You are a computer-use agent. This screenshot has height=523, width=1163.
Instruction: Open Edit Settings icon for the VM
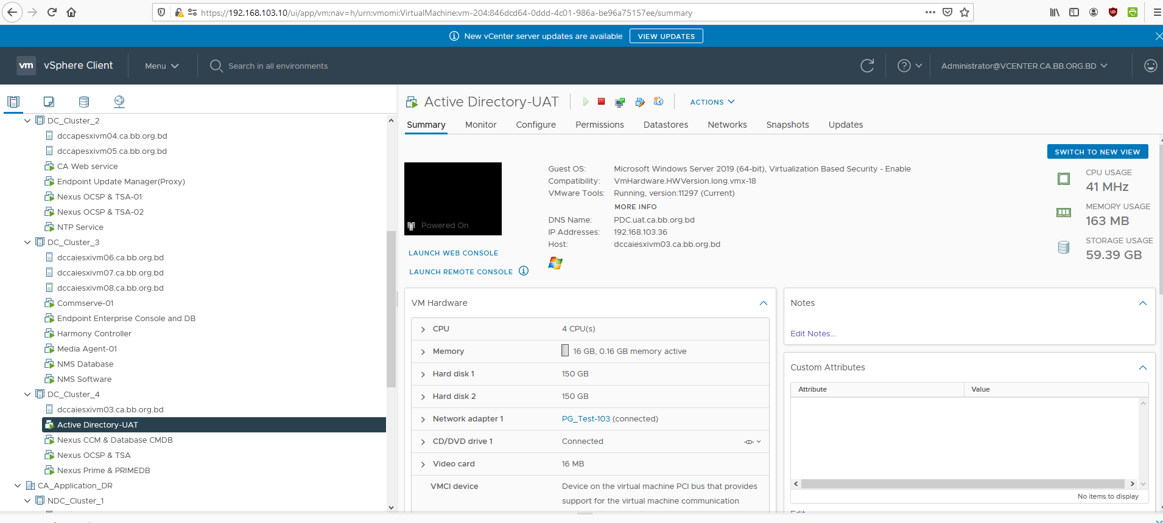coord(640,102)
